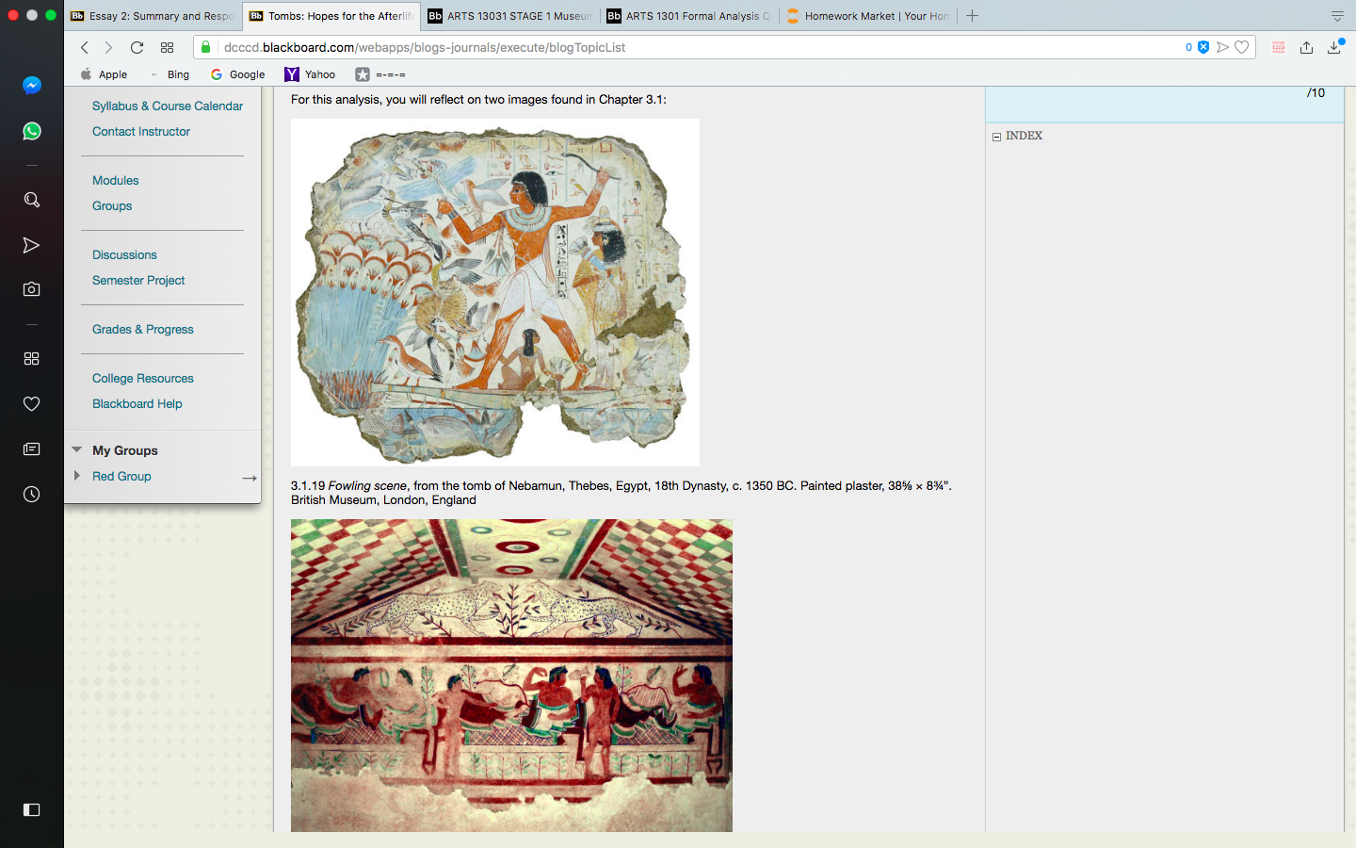Open Syllabus & Course Calendar
The height and width of the screenshot is (848, 1356).
tap(168, 106)
